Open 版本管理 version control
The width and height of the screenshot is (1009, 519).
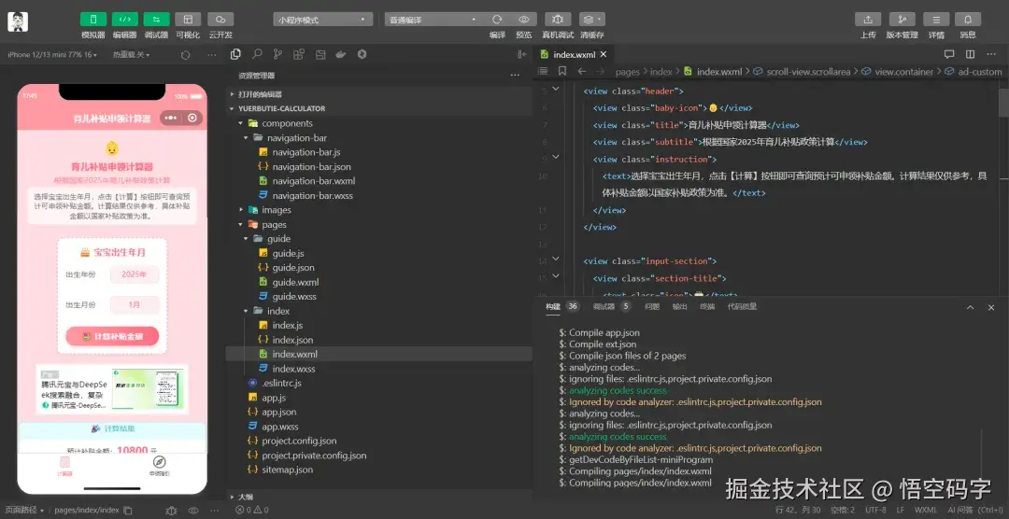[x=902, y=20]
